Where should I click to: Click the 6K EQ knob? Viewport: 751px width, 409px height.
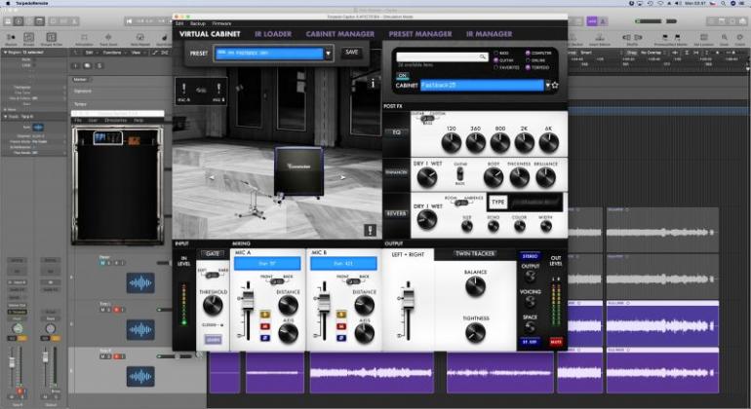click(549, 142)
